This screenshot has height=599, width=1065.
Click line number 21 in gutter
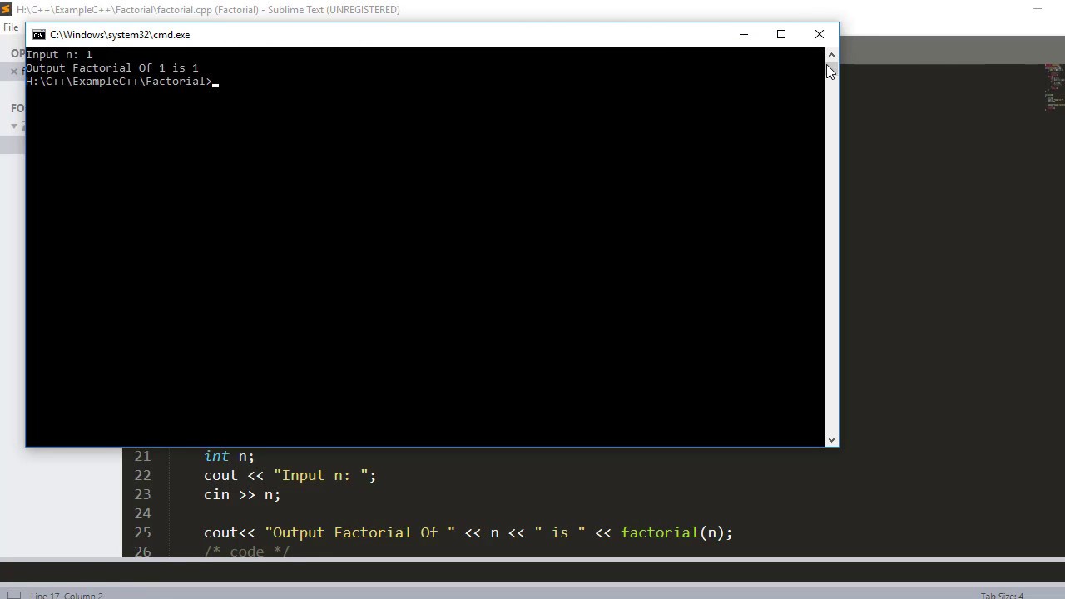(142, 456)
